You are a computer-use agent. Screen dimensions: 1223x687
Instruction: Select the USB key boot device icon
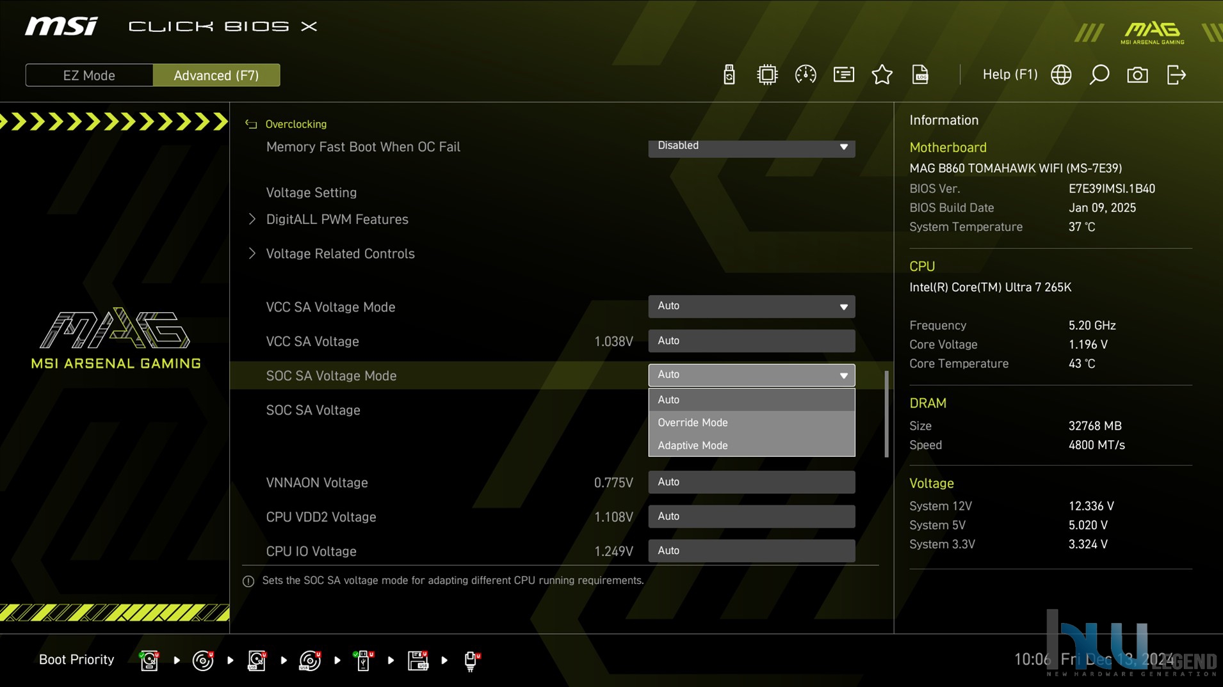pyautogui.click(x=363, y=660)
